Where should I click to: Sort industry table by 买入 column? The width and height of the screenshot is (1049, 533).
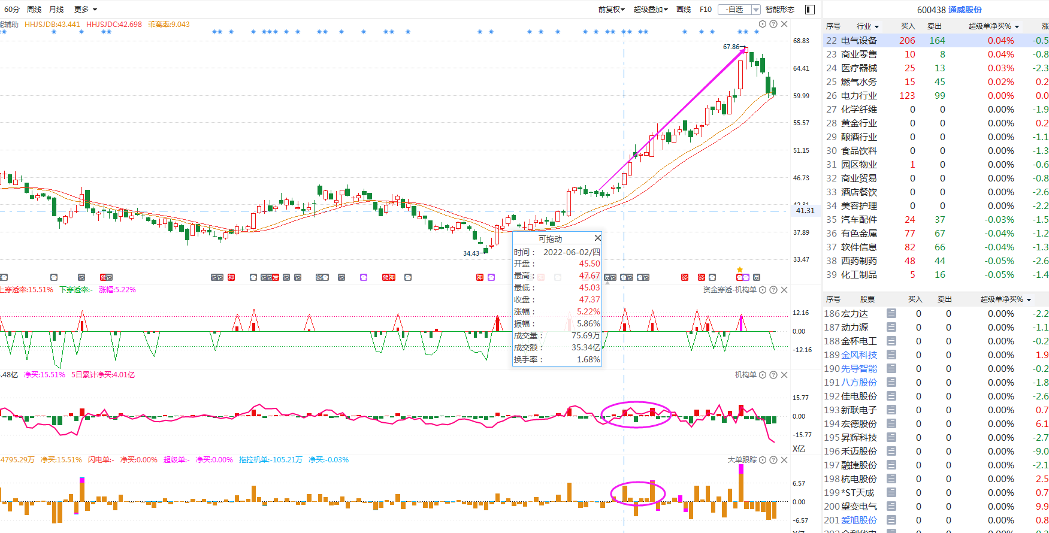(908, 26)
